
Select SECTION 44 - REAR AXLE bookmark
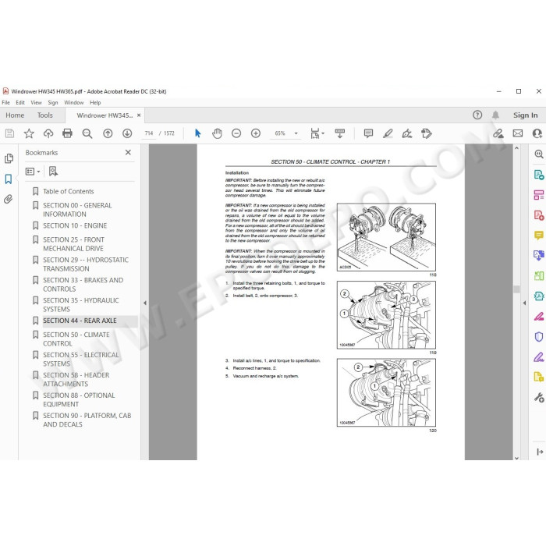coord(80,321)
